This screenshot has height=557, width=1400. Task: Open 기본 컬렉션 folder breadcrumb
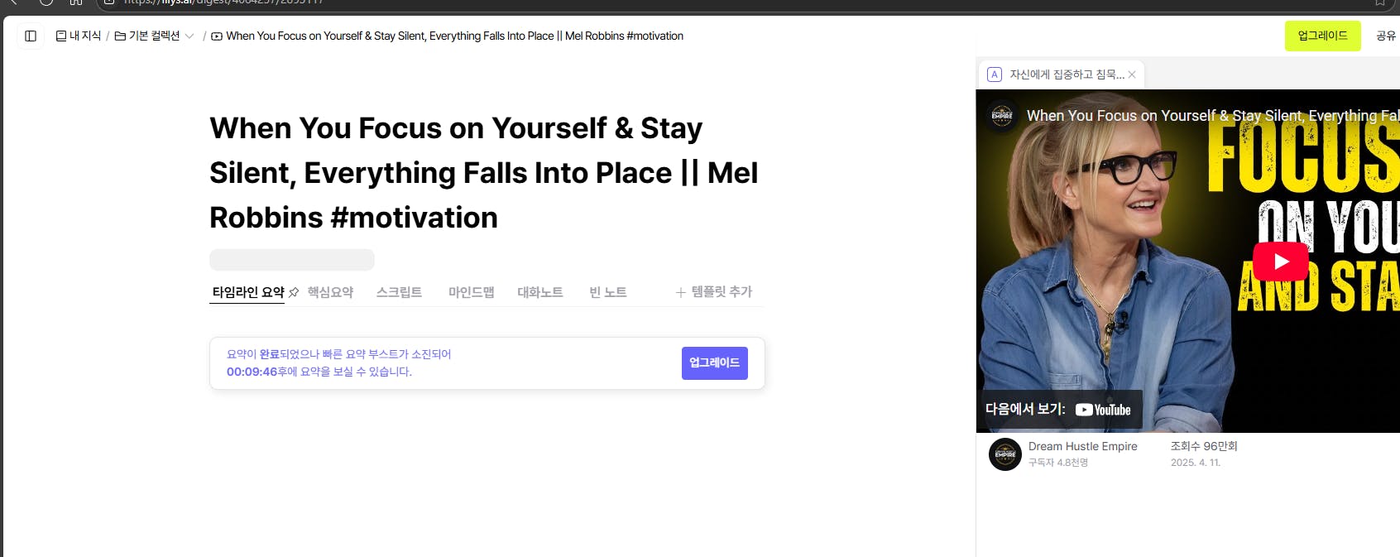coord(147,36)
